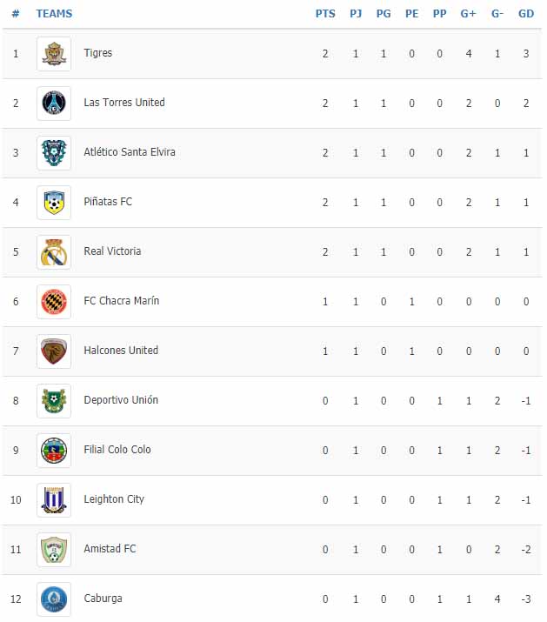Sort table by PTS column header

[x=325, y=14]
